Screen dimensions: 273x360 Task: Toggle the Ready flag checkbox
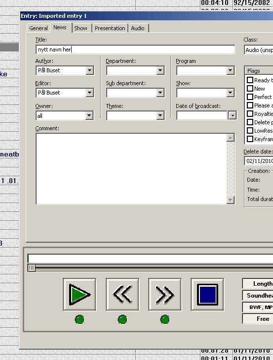pos(250,80)
